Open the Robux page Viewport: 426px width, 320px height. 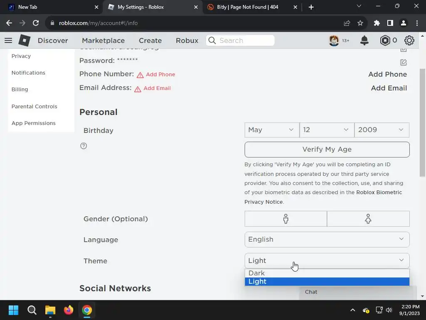point(187,40)
